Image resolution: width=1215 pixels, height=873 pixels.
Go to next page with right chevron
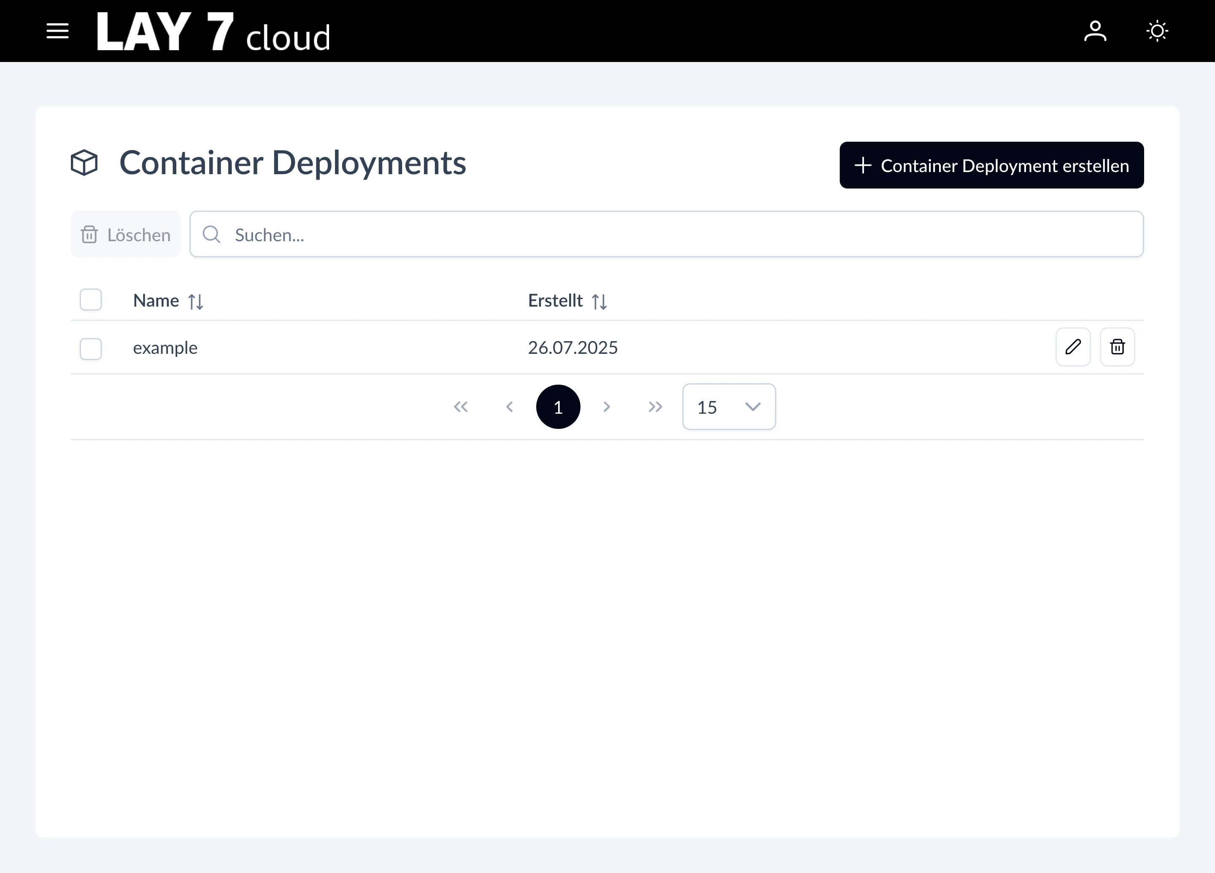point(606,407)
